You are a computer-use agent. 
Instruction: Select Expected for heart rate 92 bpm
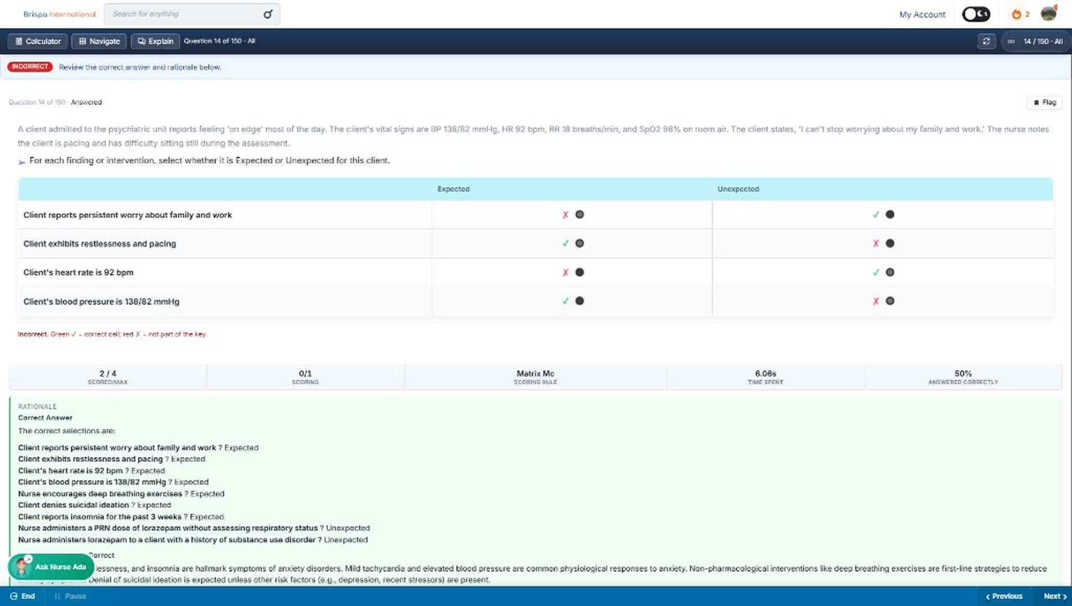pyautogui.click(x=579, y=272)
